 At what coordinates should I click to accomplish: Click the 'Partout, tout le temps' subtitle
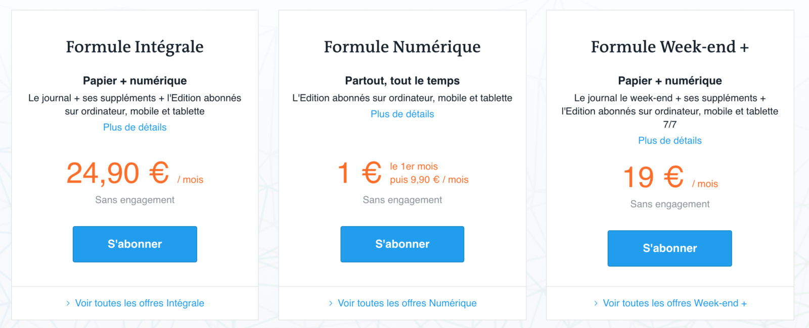click(402, 81)
